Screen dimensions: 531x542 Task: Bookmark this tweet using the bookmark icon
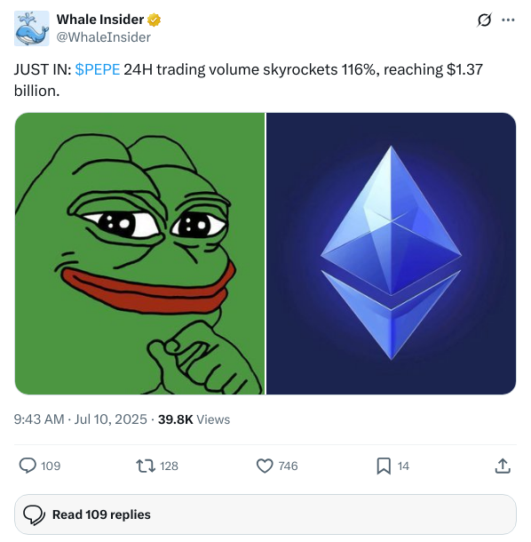coord(384,466)
